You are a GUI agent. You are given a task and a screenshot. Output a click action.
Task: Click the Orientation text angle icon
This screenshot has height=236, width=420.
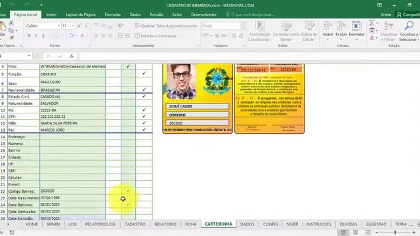pos(120,26)
